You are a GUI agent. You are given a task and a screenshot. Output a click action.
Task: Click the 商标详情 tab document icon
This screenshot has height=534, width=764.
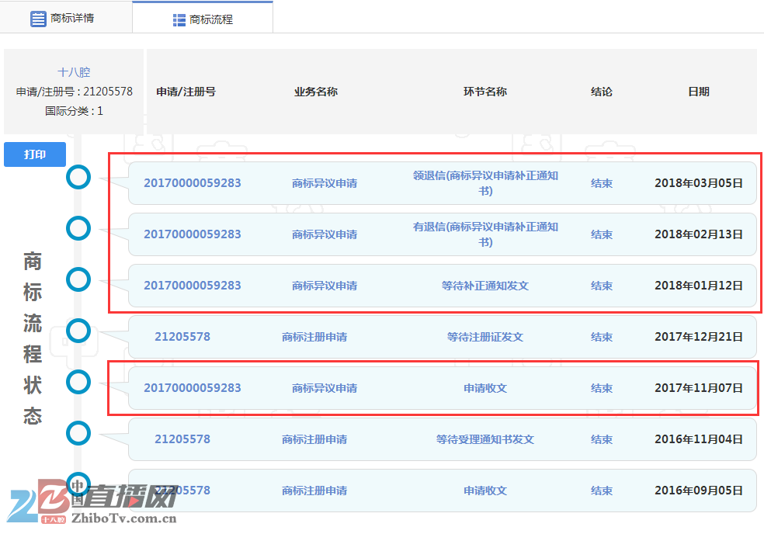pos(38,18)
